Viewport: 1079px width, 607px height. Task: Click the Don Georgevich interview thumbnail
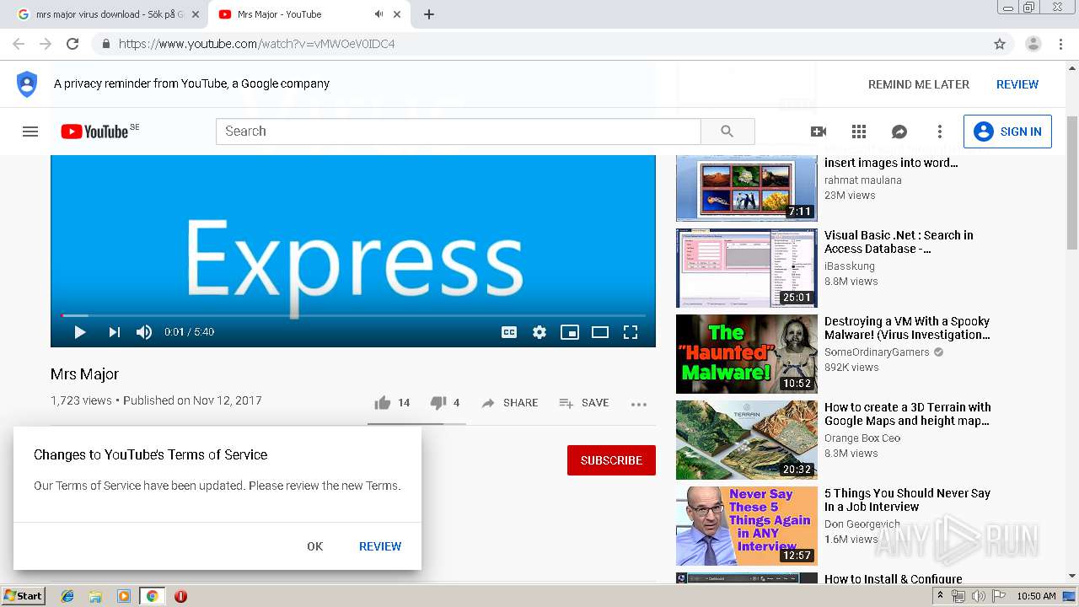pos(747,526)
